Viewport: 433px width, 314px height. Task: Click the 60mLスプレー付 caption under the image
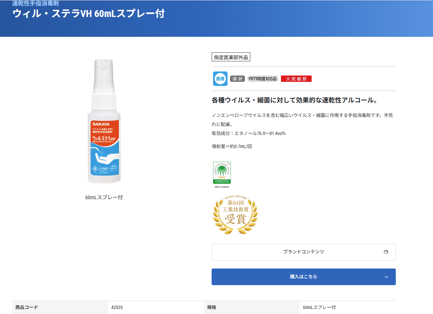click(104, 197)
